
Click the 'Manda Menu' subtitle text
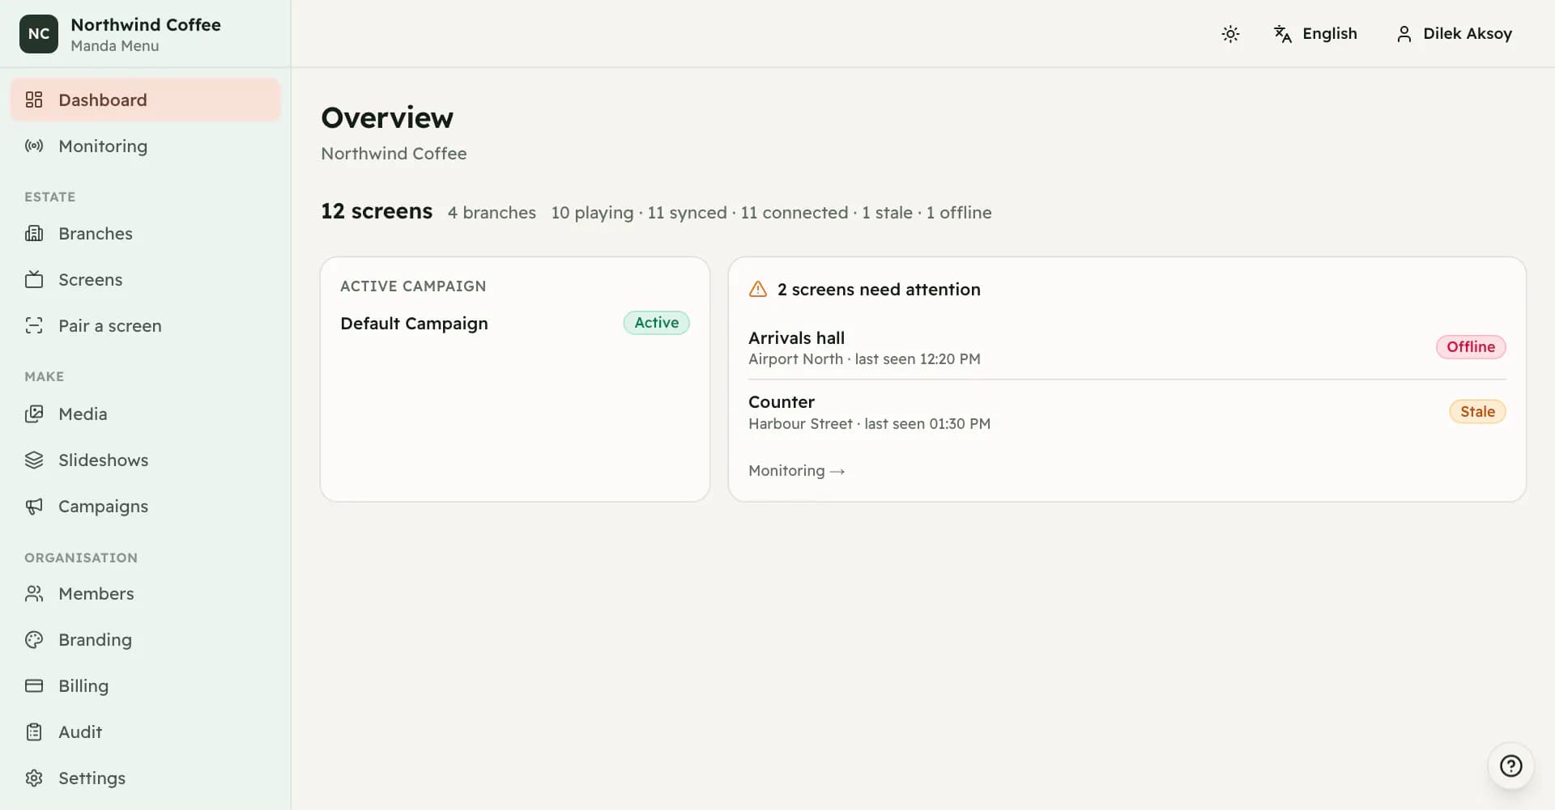[115, 45]
